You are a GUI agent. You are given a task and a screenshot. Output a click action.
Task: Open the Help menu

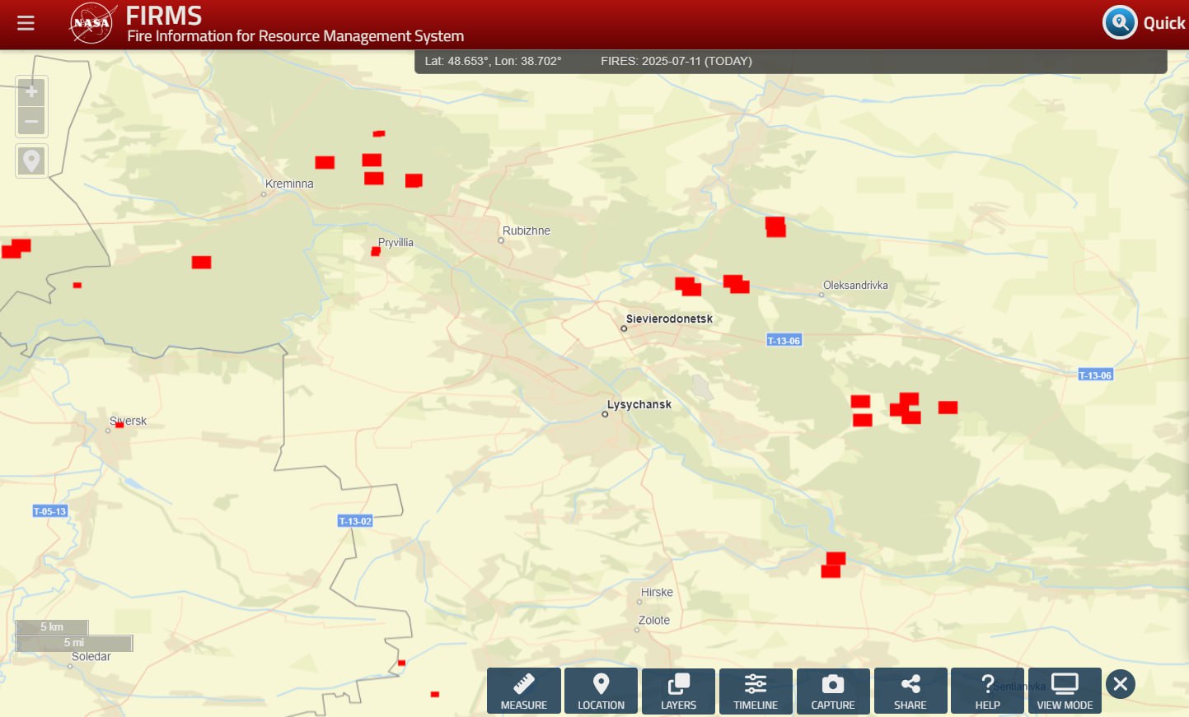tap(987, 691)
